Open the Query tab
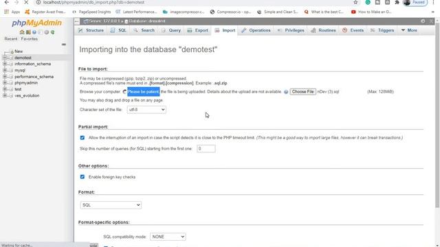440x247 pixels. tap(171, 30)
